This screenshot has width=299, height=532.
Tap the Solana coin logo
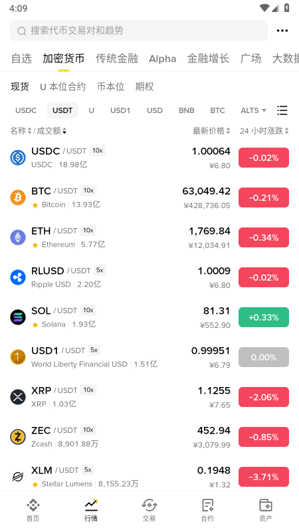pyautogui.click(x=18, y=317)
